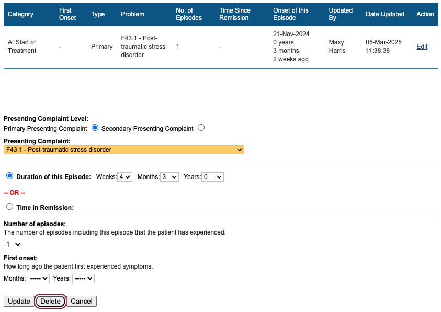Click the Cancel button
Viewport: 441px width, 312px height.
click(82, 301)
